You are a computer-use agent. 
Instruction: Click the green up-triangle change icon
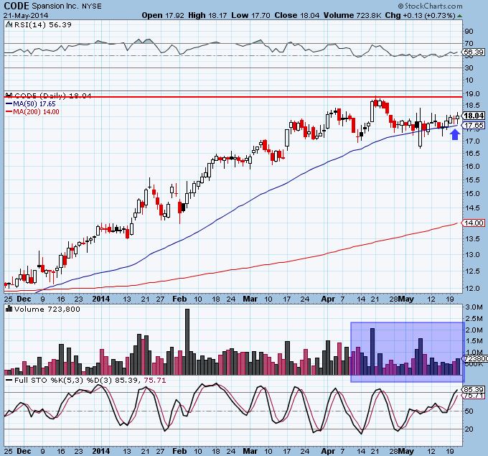(460, 16)
